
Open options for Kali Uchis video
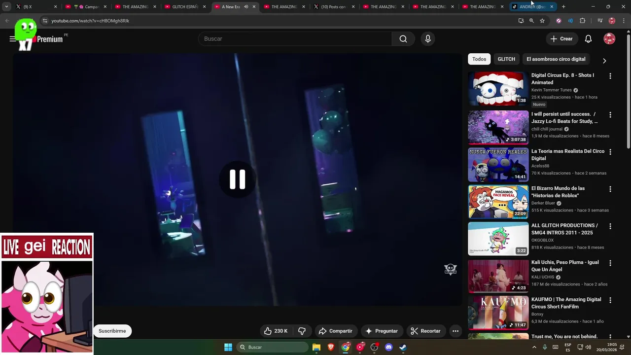(x=610, y=263)
